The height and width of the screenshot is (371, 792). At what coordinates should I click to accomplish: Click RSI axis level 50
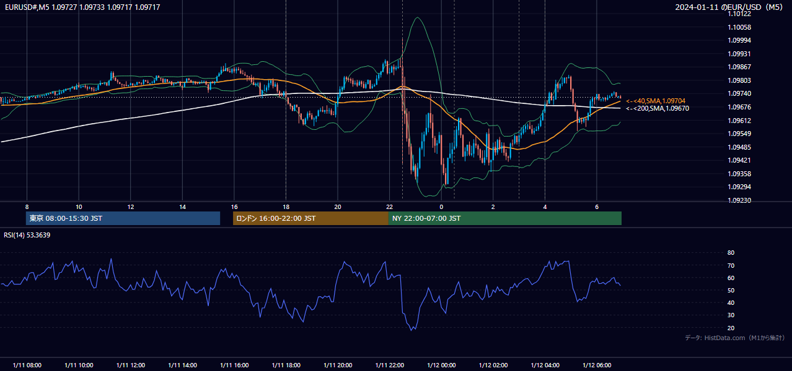click(731, 290)
